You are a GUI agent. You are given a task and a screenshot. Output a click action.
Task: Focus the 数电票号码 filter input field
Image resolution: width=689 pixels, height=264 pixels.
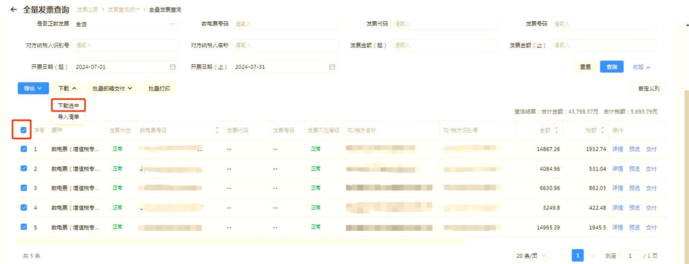(285, 24)
